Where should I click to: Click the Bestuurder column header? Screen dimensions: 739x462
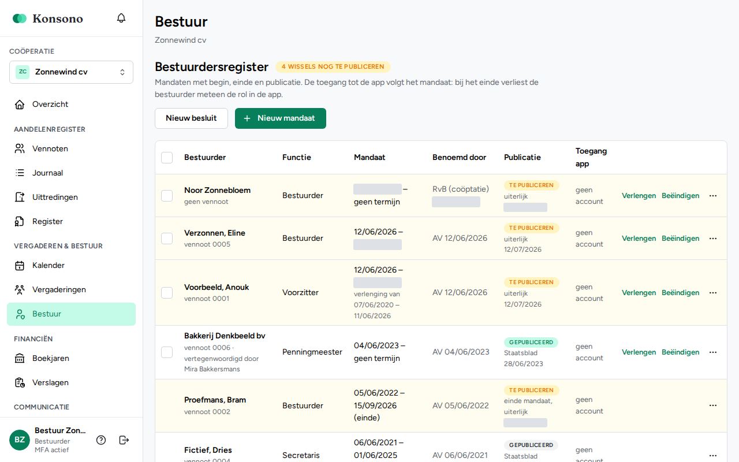[x=205, y=158]
